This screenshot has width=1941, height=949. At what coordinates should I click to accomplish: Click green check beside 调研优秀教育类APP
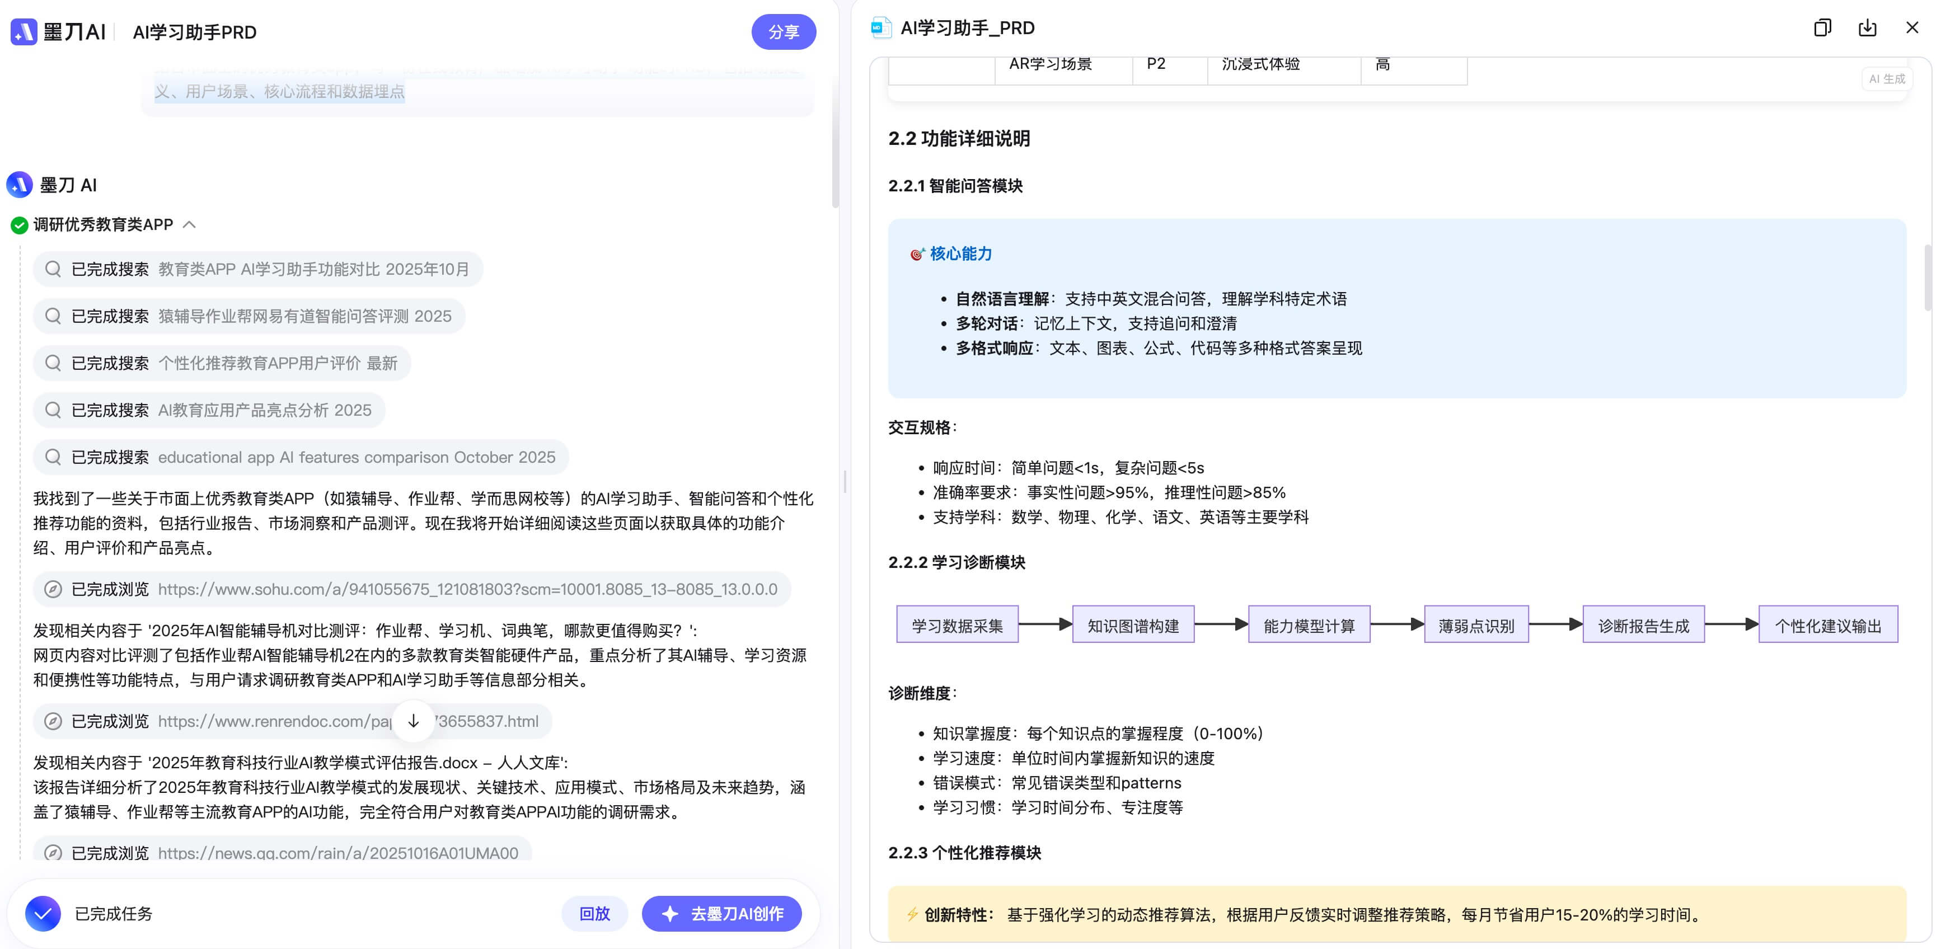[x=20, y=224]
